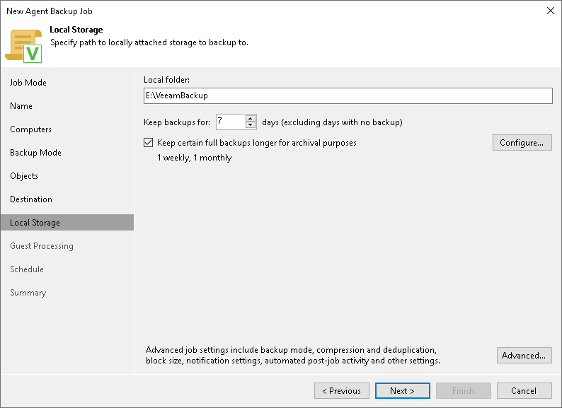562x408 pixels.
Task: Click the '1 weekly, 1 monthly' retention text
Action: (194, 158)
